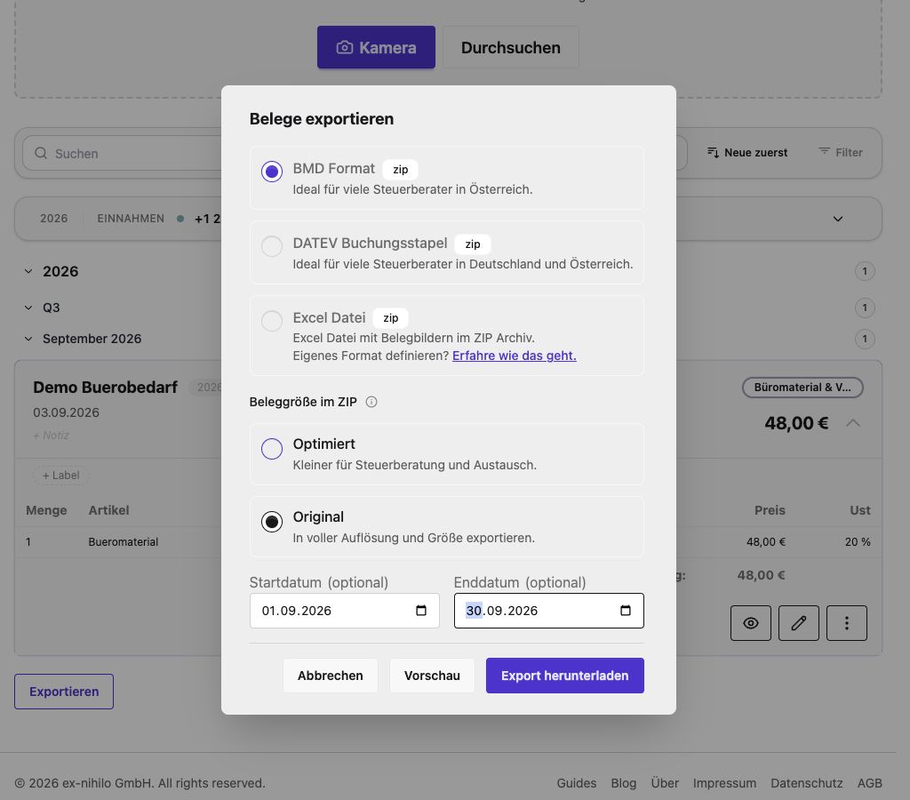
Task: Open the three-dots more options menu
Action: click(x=847, y=623)
